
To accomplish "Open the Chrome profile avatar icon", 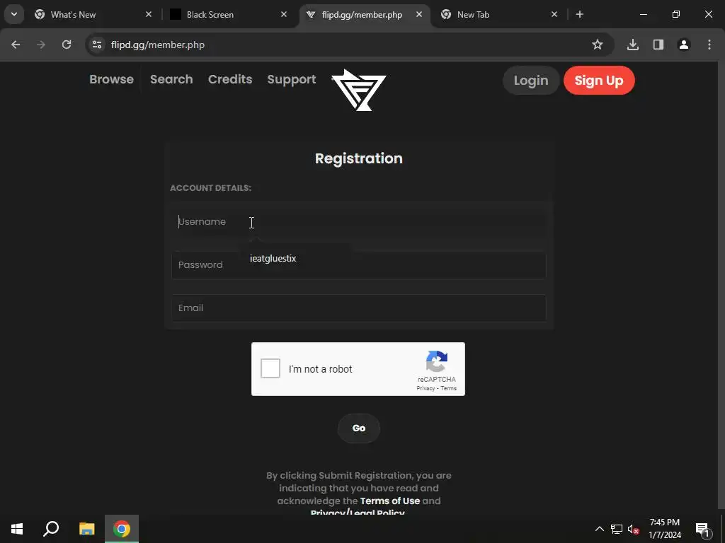I will point(683,45).
